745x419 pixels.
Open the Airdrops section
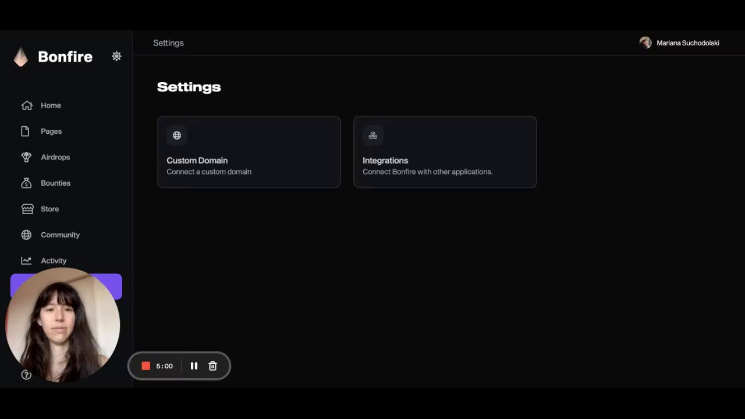coord(55,157)
